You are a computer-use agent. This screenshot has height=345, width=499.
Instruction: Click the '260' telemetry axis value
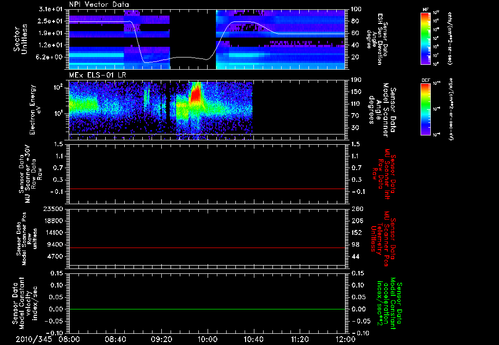[x=357, y=209]
